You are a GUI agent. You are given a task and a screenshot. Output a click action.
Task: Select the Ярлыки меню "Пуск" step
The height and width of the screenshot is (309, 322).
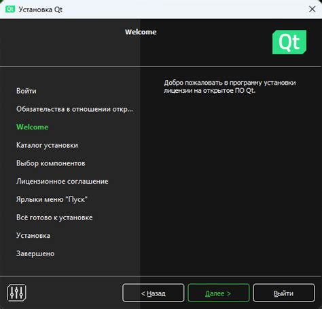click(52, 199)
